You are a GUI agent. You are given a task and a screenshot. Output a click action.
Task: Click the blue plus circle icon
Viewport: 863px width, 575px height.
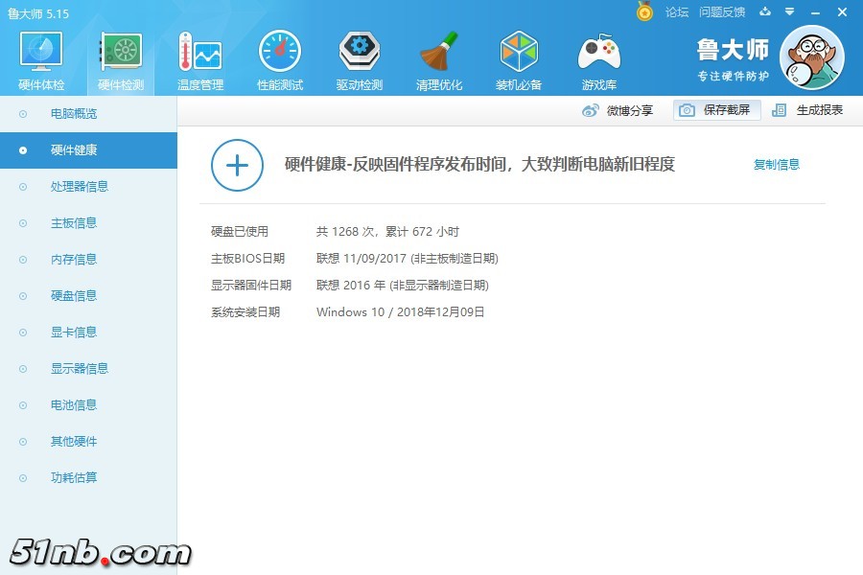click(237, 166)
